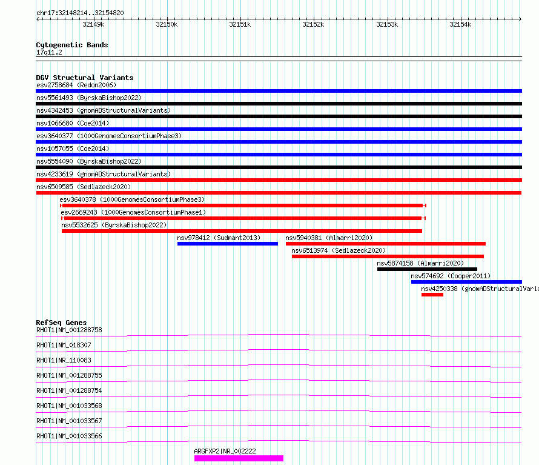Click the nsv5532625 (ByrskaBishop2022) red bar

pos(242,231)
